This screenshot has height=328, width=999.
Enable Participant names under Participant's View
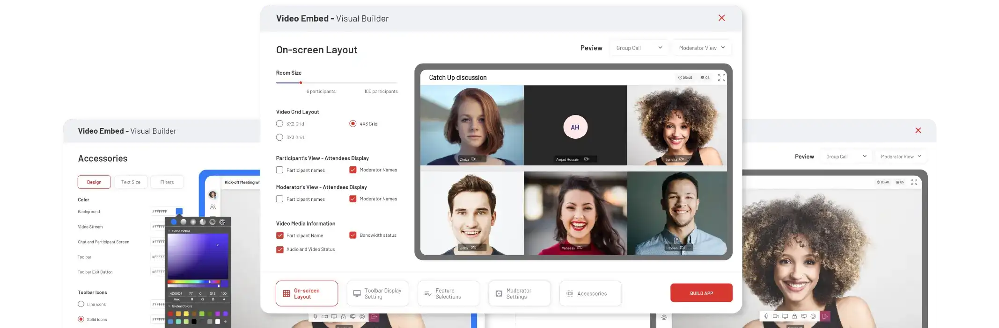pos(279,170)
